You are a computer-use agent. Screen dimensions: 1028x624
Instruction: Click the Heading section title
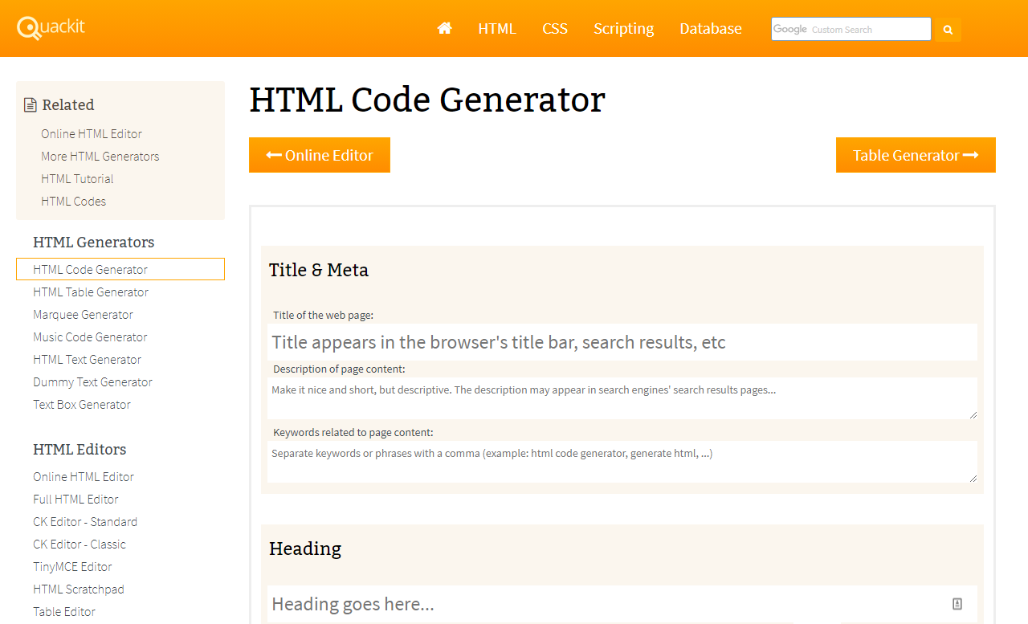click(305, 549)
